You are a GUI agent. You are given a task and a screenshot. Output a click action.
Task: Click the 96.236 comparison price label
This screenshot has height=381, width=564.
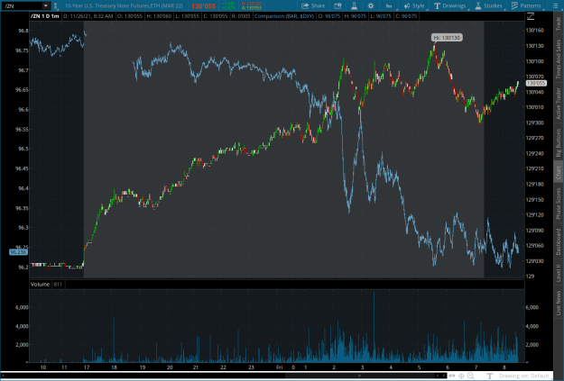tap(18, 252)
